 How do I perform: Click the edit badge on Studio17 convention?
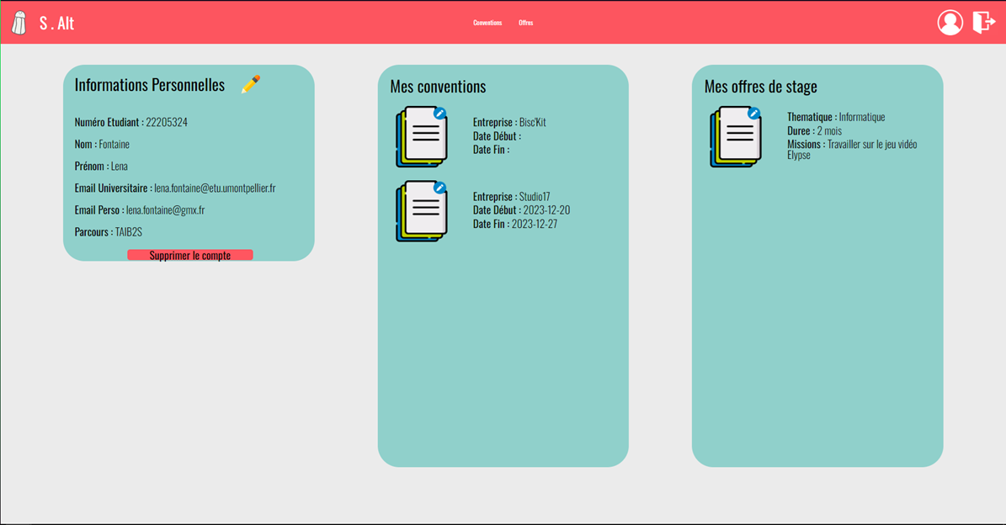click(x=439, y=188)
